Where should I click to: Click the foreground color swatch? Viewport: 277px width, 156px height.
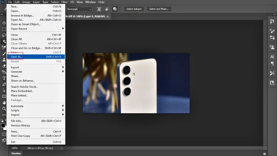pos(3,125)
